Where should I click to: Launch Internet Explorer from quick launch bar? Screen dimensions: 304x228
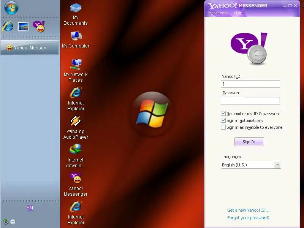[x=8, y=27]
